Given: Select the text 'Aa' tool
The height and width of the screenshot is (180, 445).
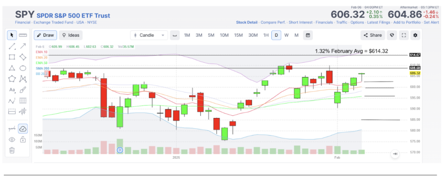Looking at the screenshot, I should point(12,90).
